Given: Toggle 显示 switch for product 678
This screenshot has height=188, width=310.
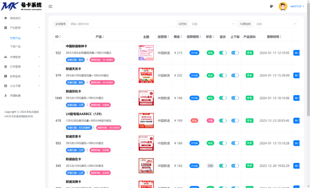Looking at the screenshot, I should click(x=222, y=121).
